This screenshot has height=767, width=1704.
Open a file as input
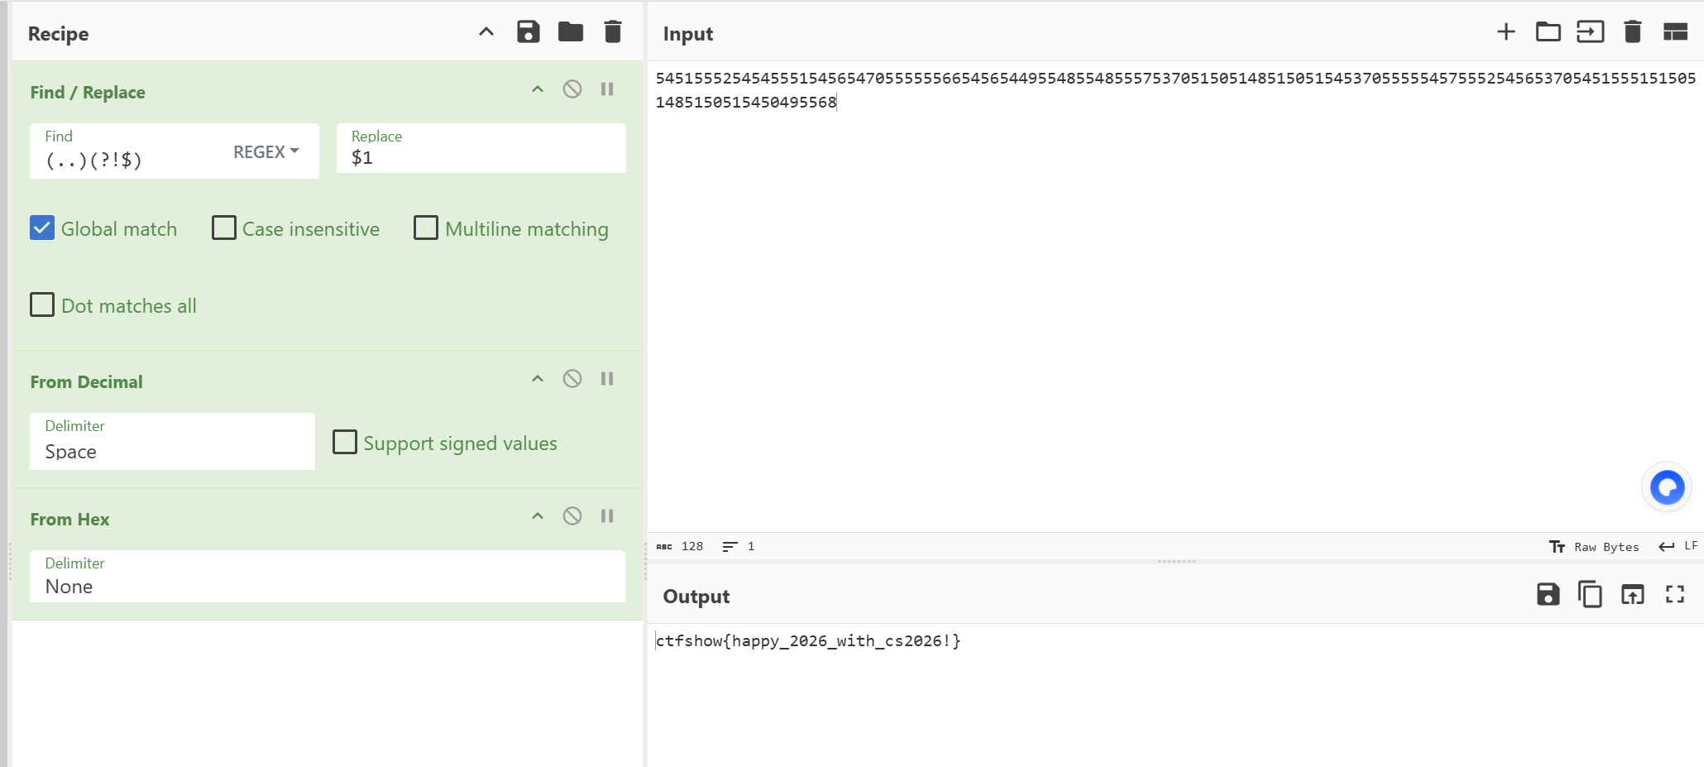pos(1548,32)
